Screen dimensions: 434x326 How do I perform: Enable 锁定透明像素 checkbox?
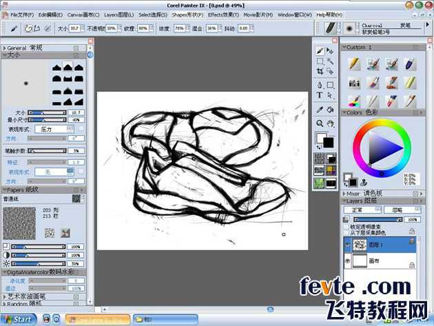(x=347, y=227)
